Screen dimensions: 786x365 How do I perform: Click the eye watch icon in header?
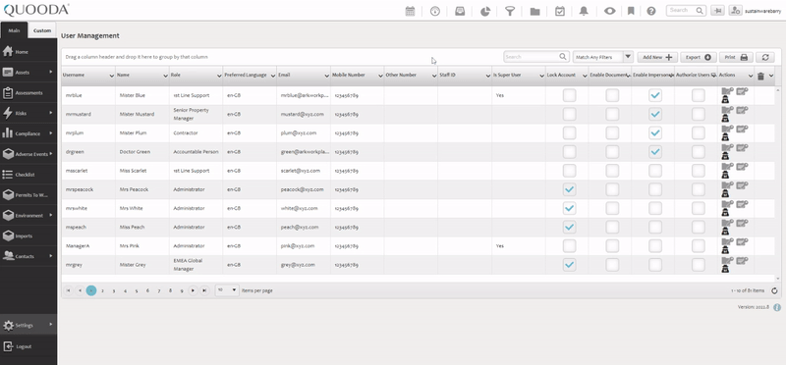coord(609,11)
